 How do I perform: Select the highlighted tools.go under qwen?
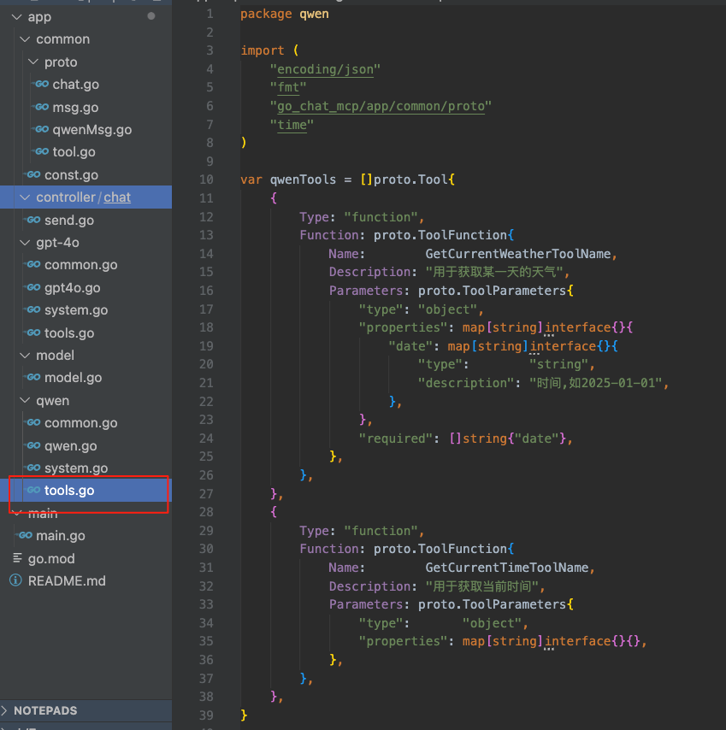[x=69, y=490]
